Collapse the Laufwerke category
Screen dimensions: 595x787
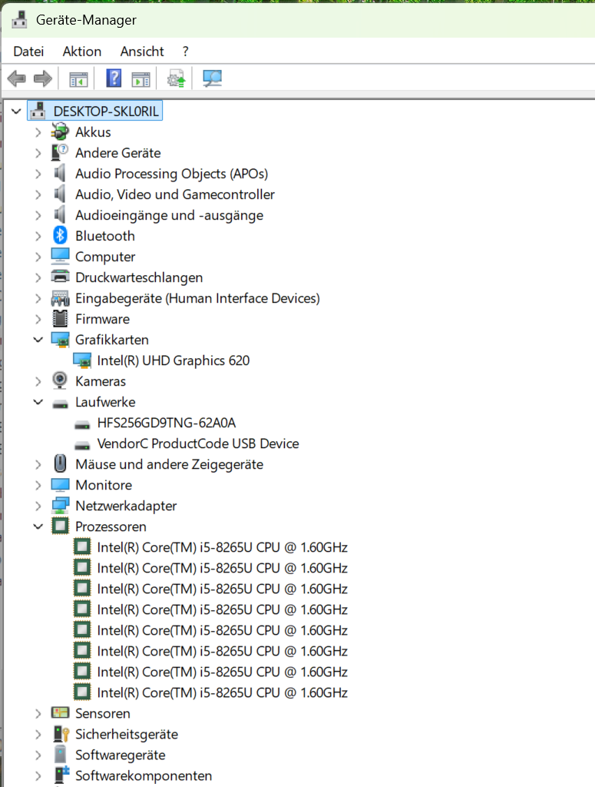point(38,402)
